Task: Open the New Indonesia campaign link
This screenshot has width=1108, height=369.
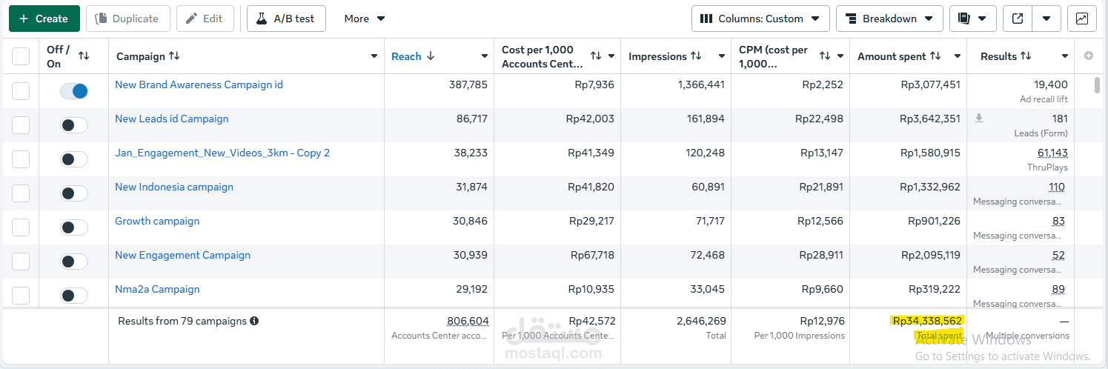Action: pyautogui.click(x=174, y=187)
